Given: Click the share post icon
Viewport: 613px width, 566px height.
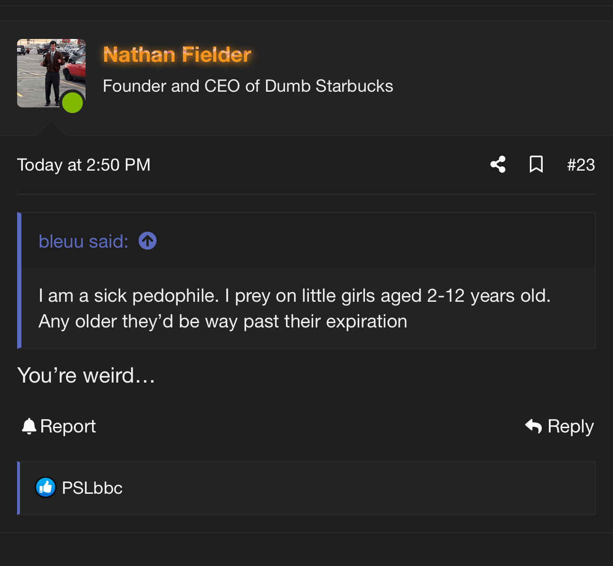Looking at the screenshot, I should pyautogui.click(x=498, y=164).
